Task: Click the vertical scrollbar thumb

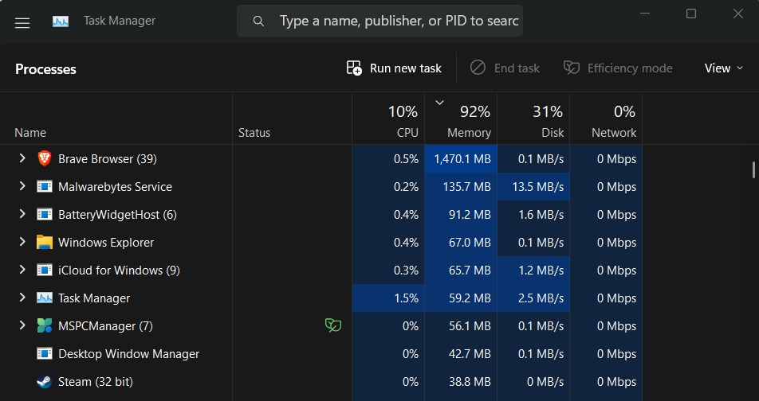Action: coord(753,169)
